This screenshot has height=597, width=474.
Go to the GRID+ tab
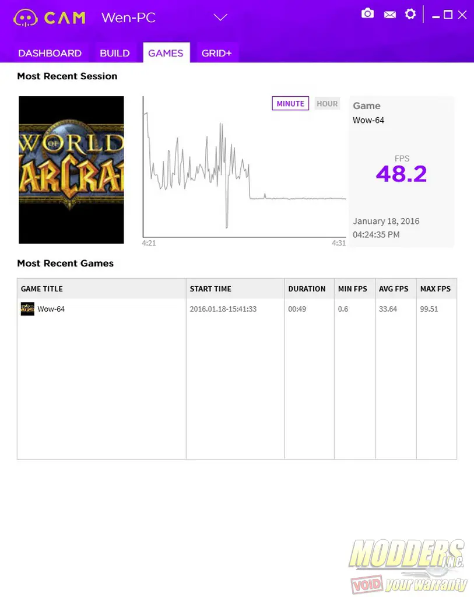pos(216,53)
